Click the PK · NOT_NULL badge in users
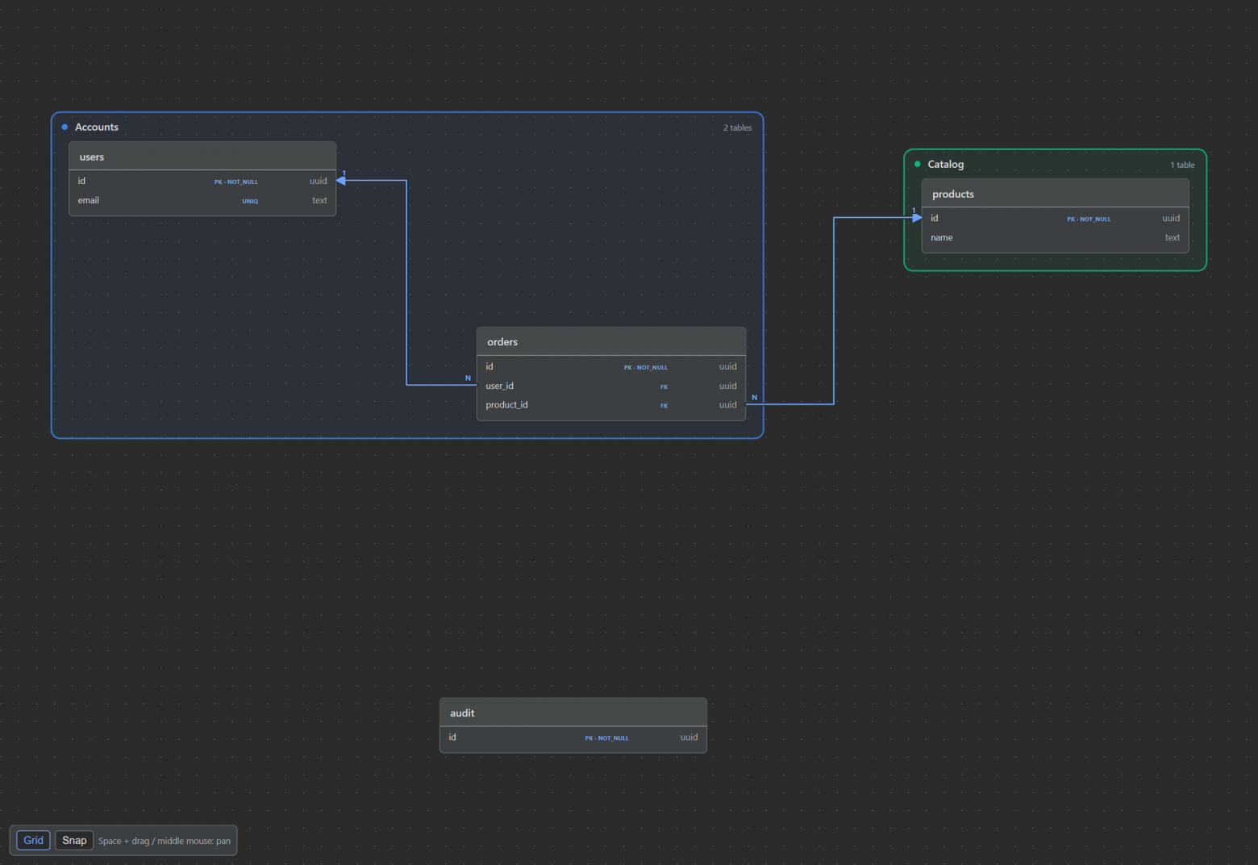The width and height of the screenshot is (1258, 865). (x=236, y=182)
